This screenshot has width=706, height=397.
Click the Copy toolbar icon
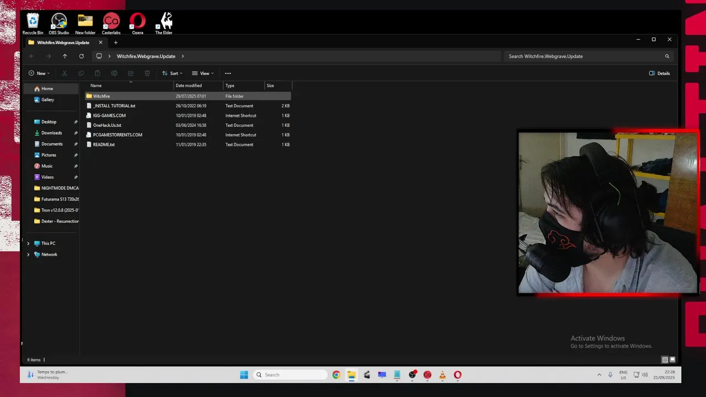(81, 73)
